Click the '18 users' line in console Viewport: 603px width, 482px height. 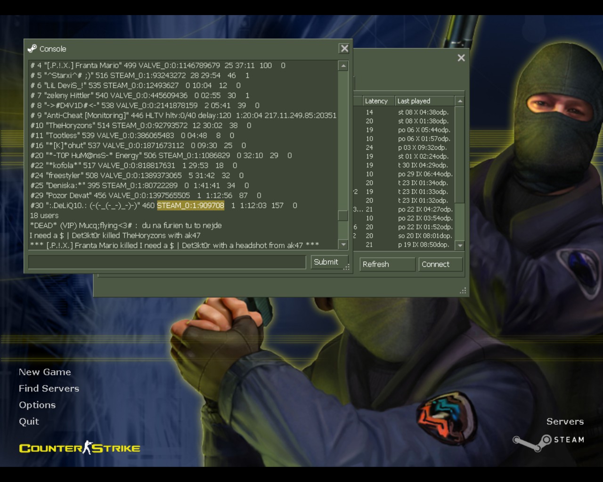point(44,216)
